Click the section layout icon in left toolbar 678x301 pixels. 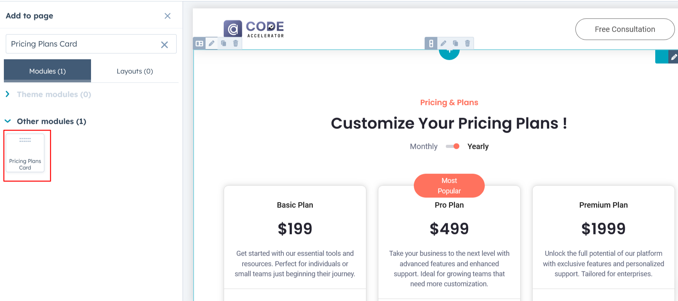pyautogui.click(x=199, y=44)
